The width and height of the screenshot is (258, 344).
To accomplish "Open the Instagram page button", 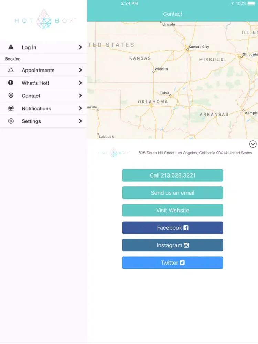I will point(173,245).
